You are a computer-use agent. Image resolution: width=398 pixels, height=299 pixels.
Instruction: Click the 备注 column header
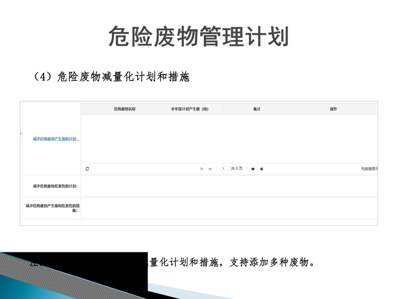point(257,109)
